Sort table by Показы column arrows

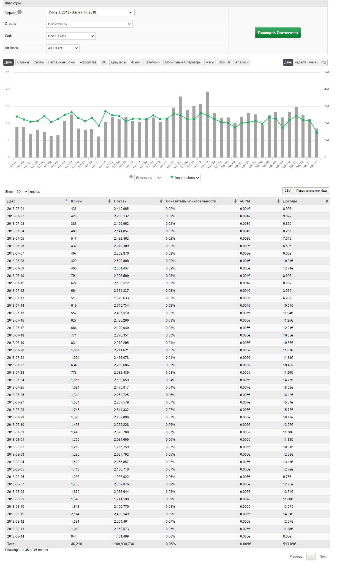pos(161,201)
